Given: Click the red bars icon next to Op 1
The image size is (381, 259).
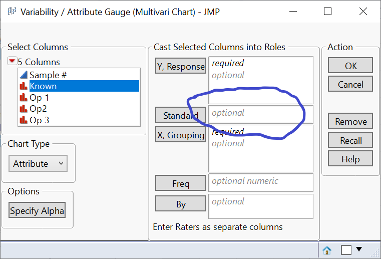Looking at the screenshot, I should point(23,98).
